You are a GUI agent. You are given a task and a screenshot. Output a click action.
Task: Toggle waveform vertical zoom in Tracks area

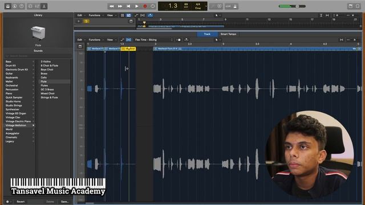click(x=321, y=15)
